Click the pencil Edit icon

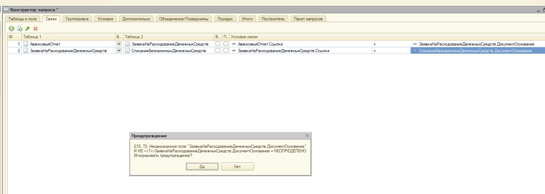point(28,28)
